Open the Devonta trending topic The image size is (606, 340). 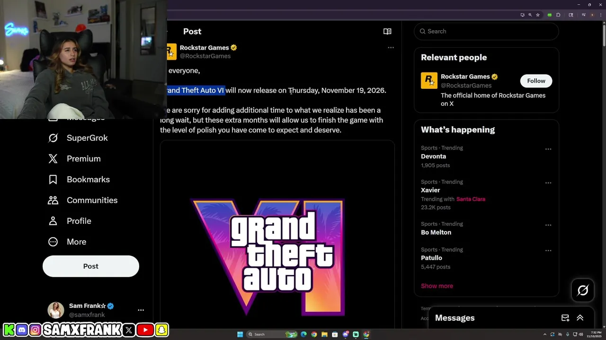(x=433, y=156)
